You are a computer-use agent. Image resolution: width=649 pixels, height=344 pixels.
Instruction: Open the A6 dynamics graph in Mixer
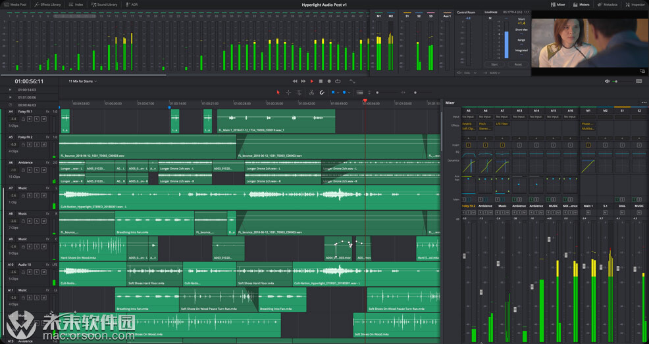pos(485,166)
